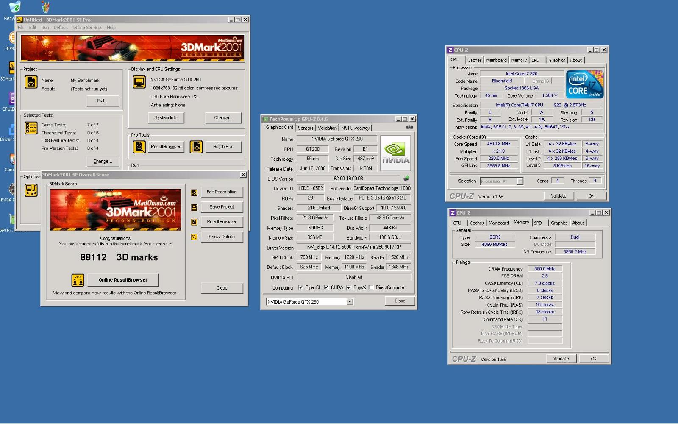Click the 88112 3D marks score text

[x=119, y=257]
